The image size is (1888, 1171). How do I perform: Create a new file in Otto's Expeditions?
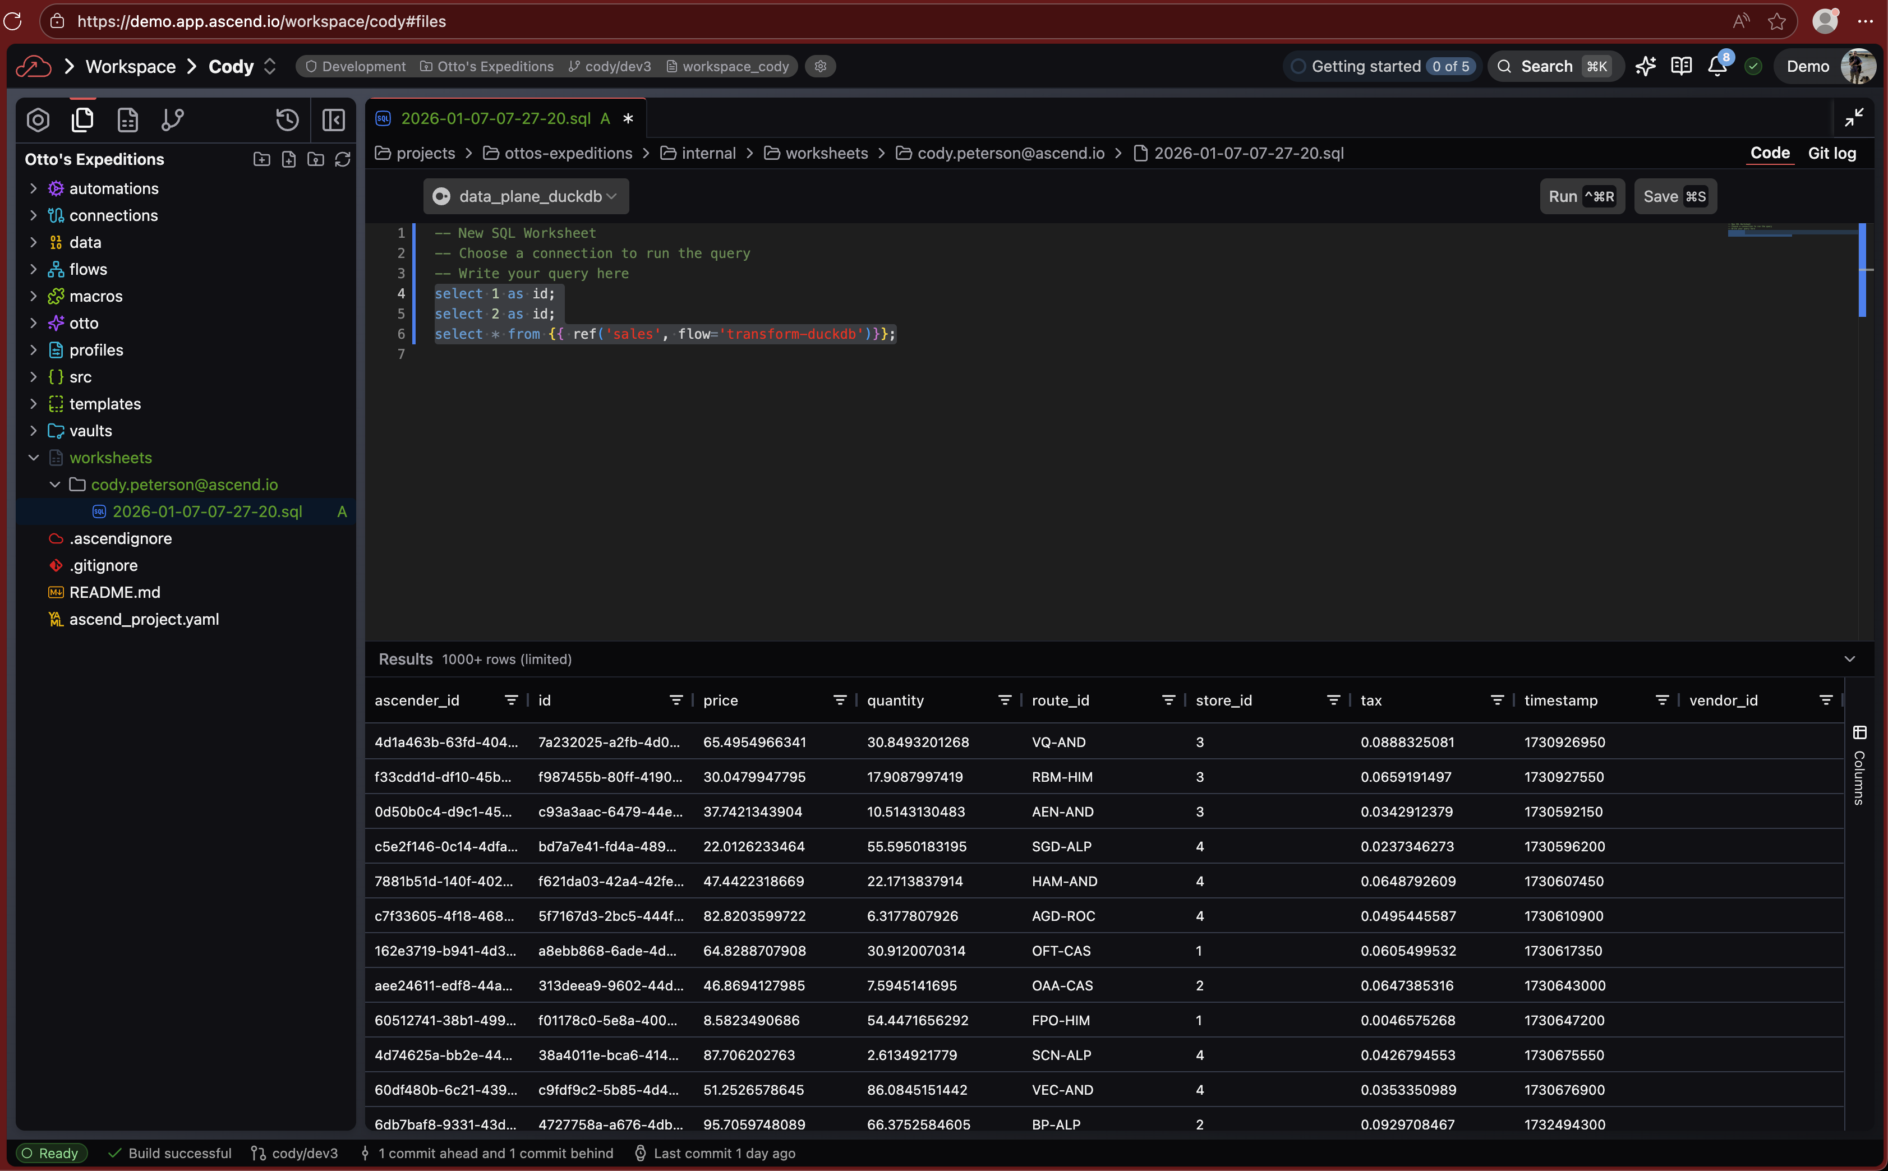[288, 159]
